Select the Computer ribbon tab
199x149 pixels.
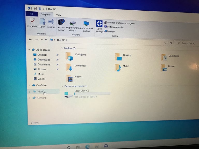click(x=45, y=14)
